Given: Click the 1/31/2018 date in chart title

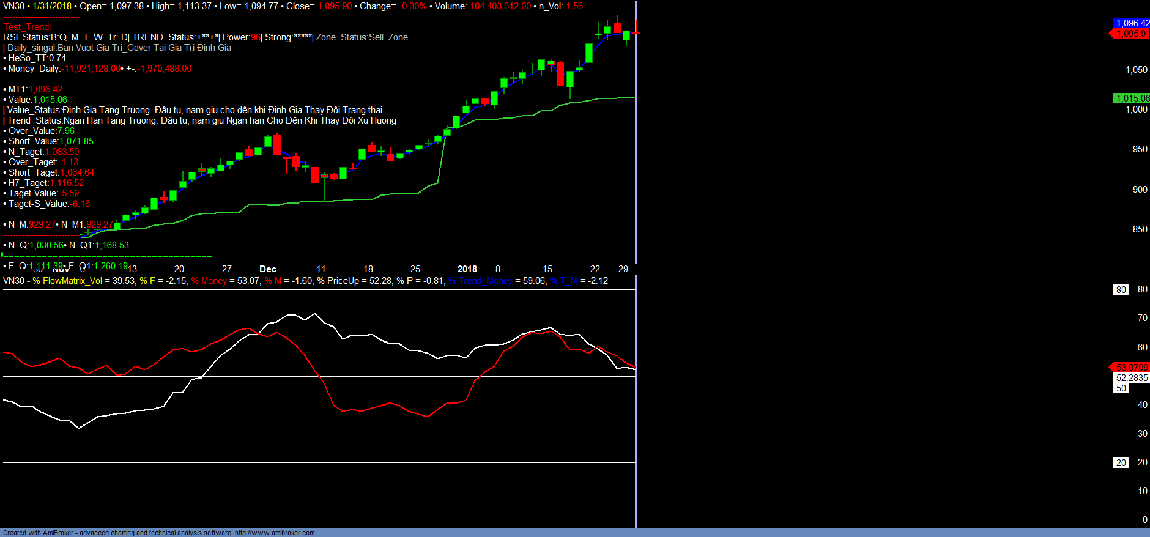Looking at the screenshot, I should point(52,6).
